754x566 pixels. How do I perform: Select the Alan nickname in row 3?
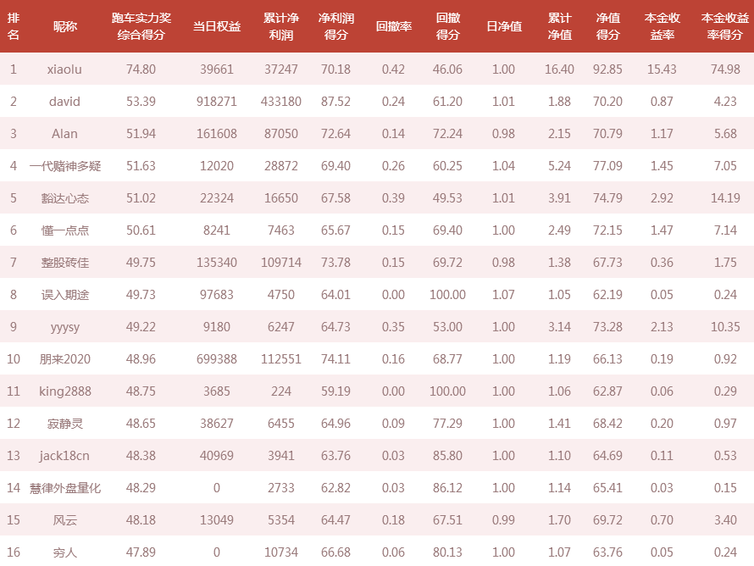tap(64, 134)
